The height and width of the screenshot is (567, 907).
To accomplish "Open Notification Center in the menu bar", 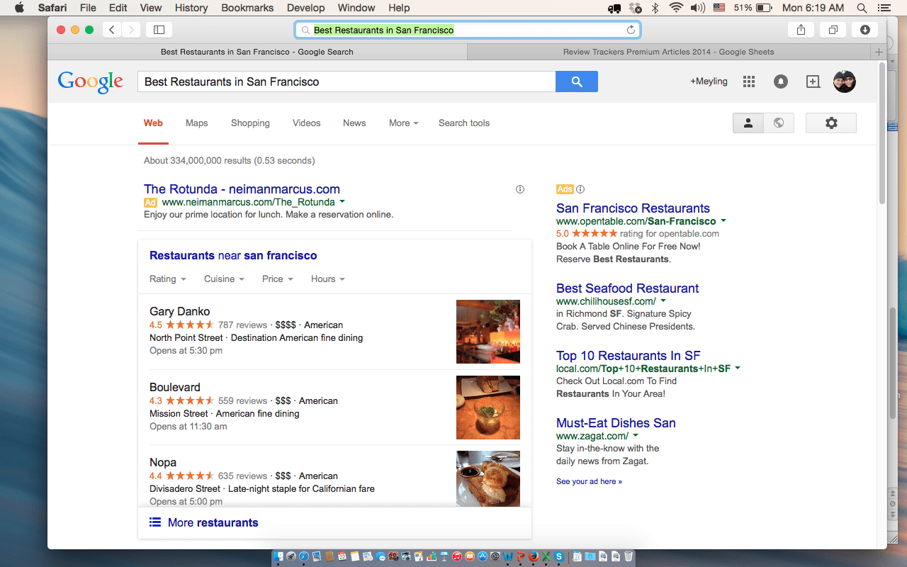I will point(884,8).
